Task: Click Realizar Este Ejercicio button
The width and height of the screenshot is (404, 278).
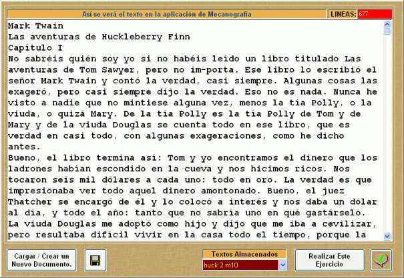Action: [x=329, y=260]
